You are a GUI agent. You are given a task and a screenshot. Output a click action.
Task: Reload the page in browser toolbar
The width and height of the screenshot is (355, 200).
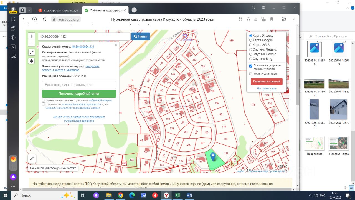tap(45, 19)
